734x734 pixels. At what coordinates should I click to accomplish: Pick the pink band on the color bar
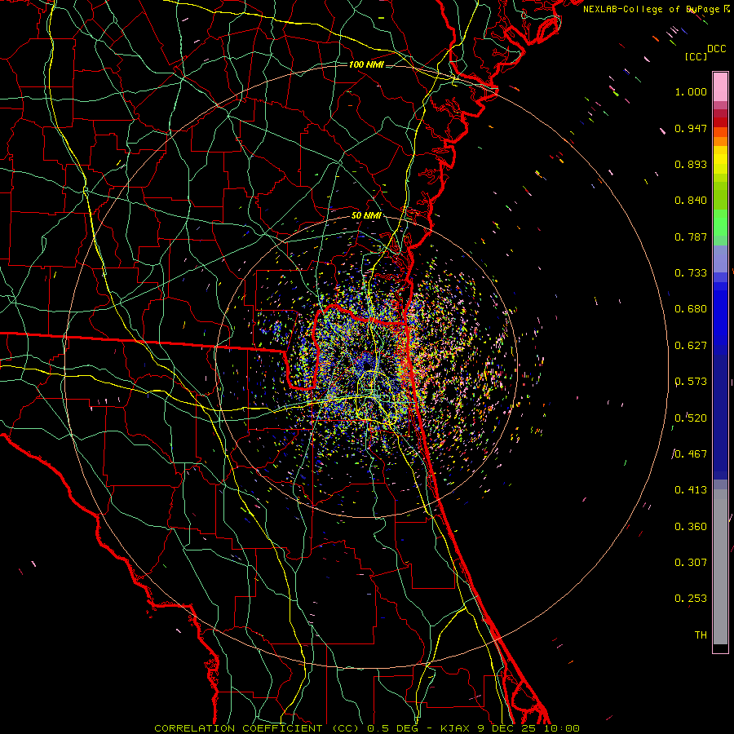720,87
